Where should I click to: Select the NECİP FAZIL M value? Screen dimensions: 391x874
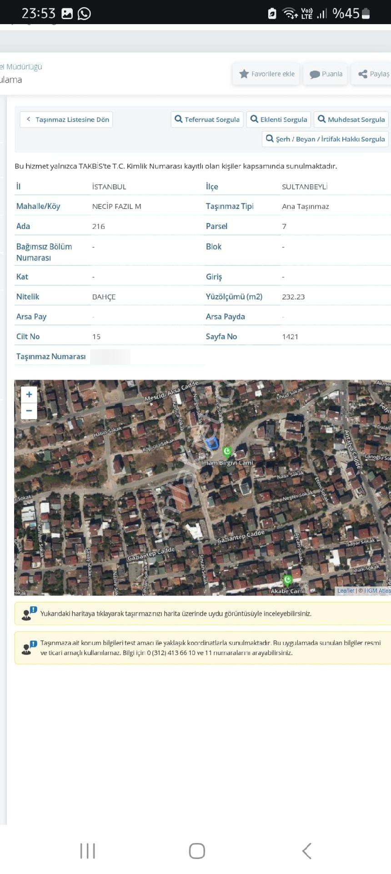pos(116,206)
